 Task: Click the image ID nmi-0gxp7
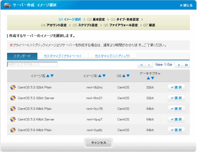click(x=95, y=119)
